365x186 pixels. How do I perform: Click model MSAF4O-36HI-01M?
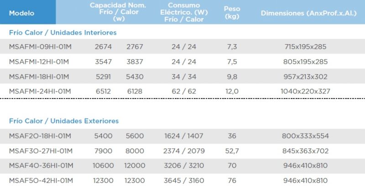point(41,165)
